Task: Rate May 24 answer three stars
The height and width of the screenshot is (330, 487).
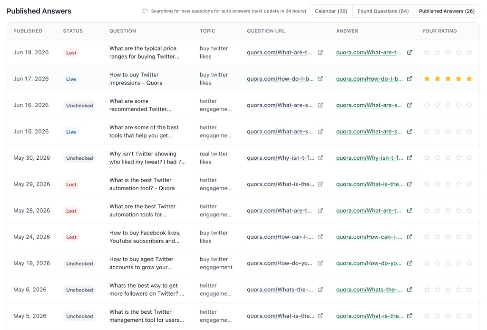Action: pos(448,237)
